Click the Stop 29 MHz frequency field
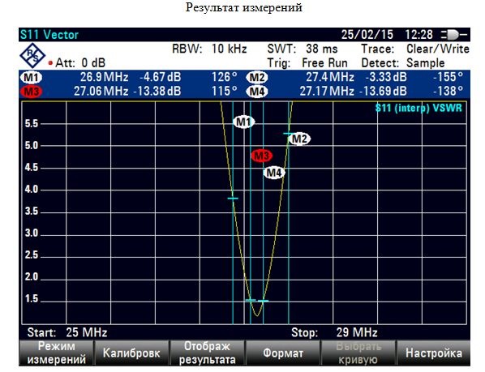 [x=334, y=332]
